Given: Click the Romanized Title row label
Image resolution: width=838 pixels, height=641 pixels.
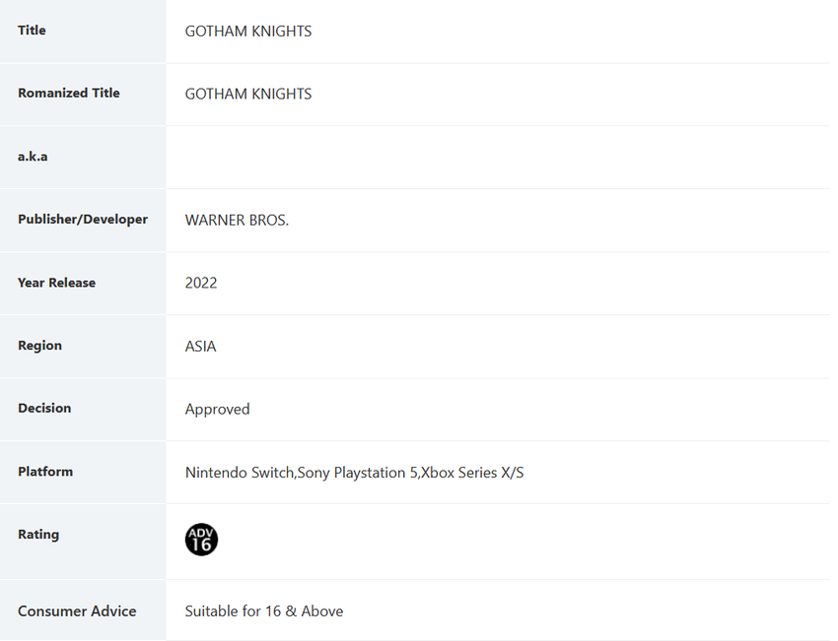Looking at the screenshot, I should point(69,94).
